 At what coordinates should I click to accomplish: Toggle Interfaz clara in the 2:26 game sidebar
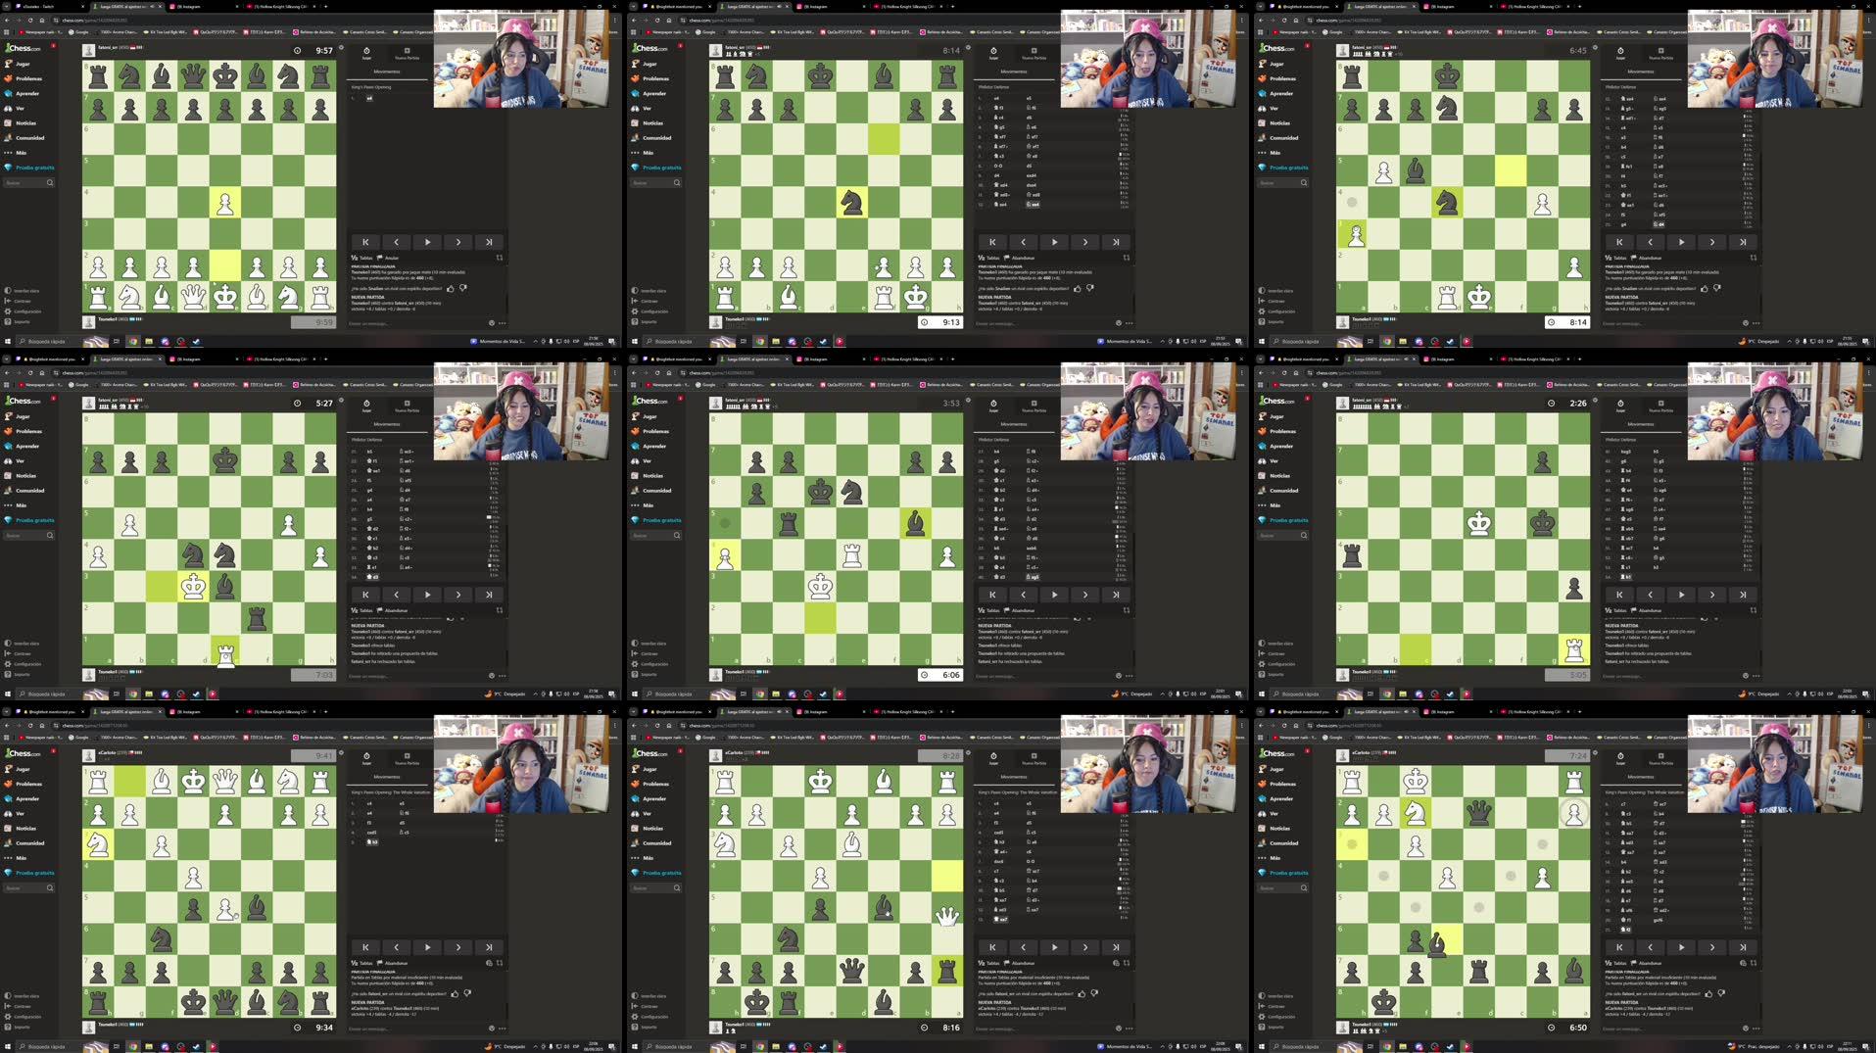point(1275,644)
